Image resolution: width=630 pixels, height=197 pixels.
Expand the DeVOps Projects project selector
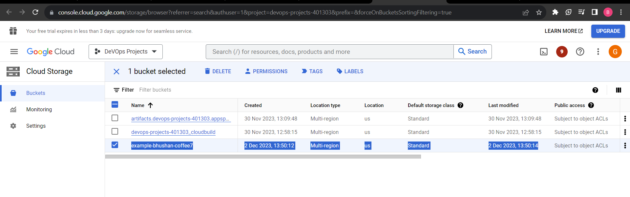click(x=126, y=52)
